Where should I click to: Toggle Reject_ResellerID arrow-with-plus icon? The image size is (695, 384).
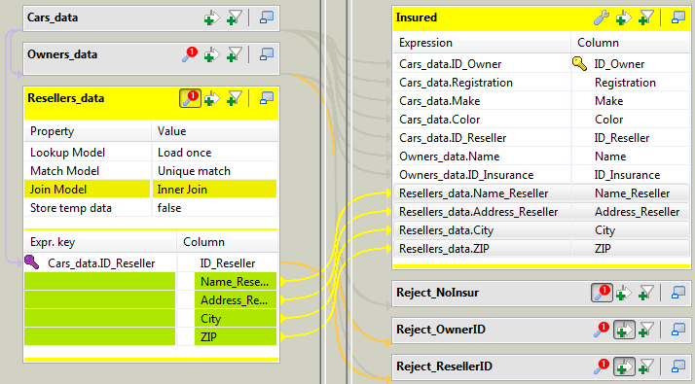(x=624, y=367)
